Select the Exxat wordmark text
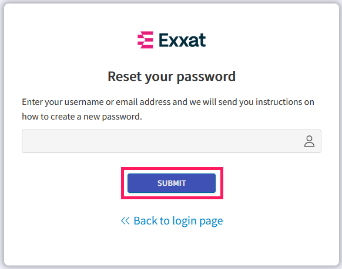This screenshot has height=269, width=342. 182,40
